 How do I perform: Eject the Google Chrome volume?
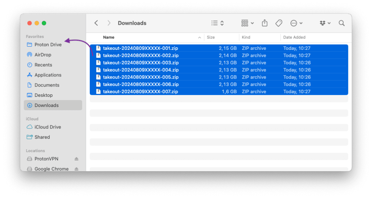click(76, 169)
